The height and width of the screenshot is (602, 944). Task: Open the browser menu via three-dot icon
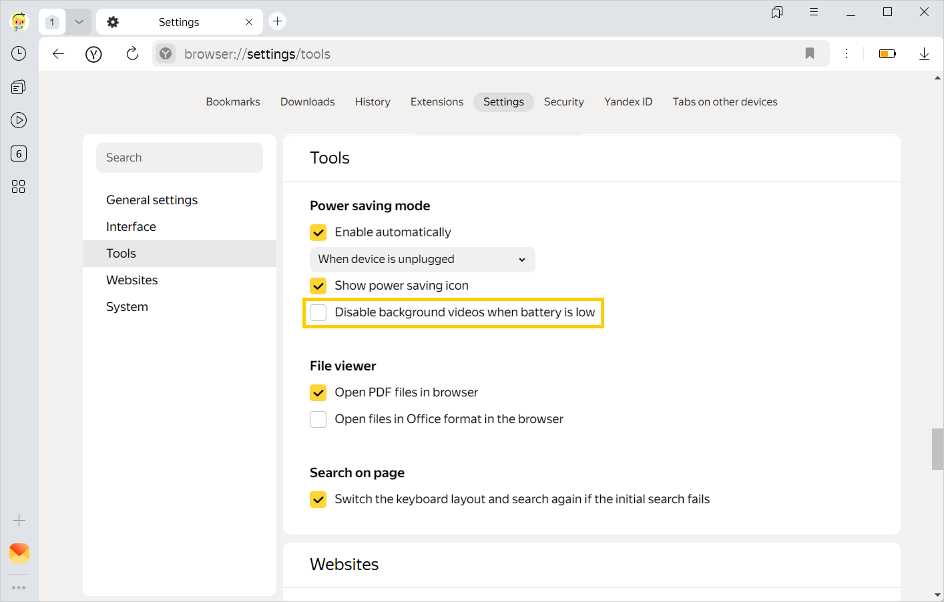coord(847,53)
